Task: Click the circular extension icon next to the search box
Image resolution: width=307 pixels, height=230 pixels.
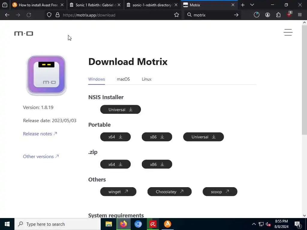Action: click(257, 15)
